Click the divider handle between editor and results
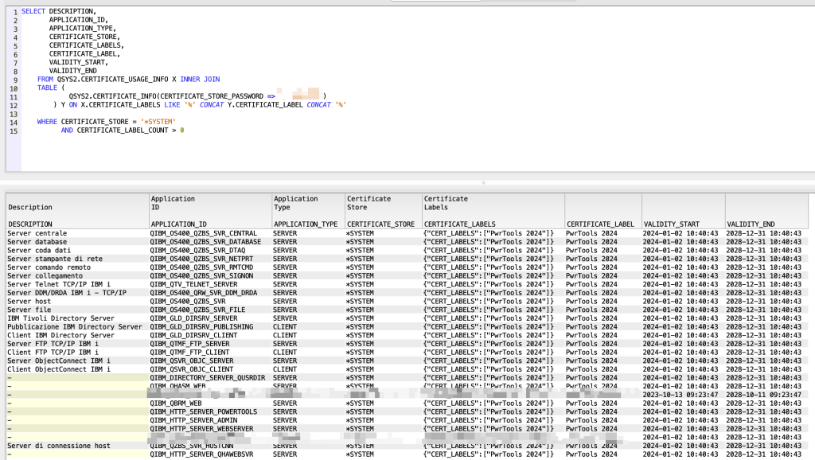815x460 pixels. pos(484,181)
